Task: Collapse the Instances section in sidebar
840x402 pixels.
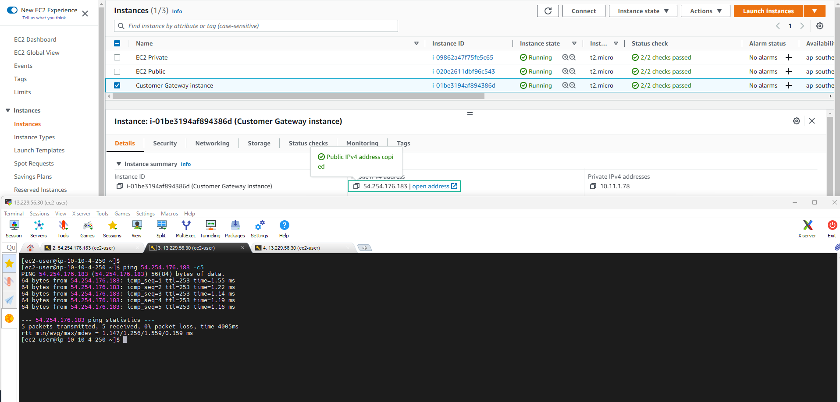Action: pyautogui.click(x=8, y=110)
